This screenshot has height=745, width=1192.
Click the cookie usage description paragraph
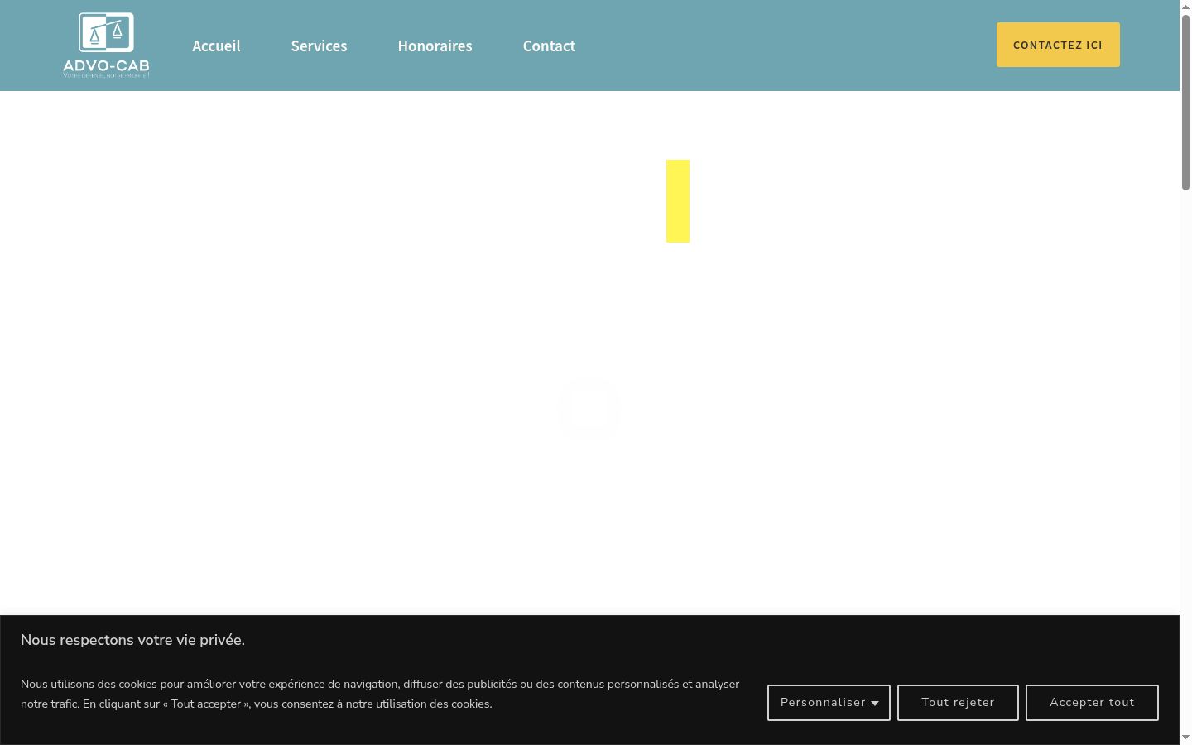click(380, 694)
